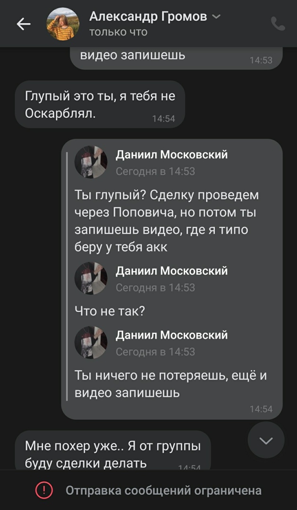Expand the chevron next to Александр Громов
The height and width of the screenshot is (510, 297).
(216, 17)
